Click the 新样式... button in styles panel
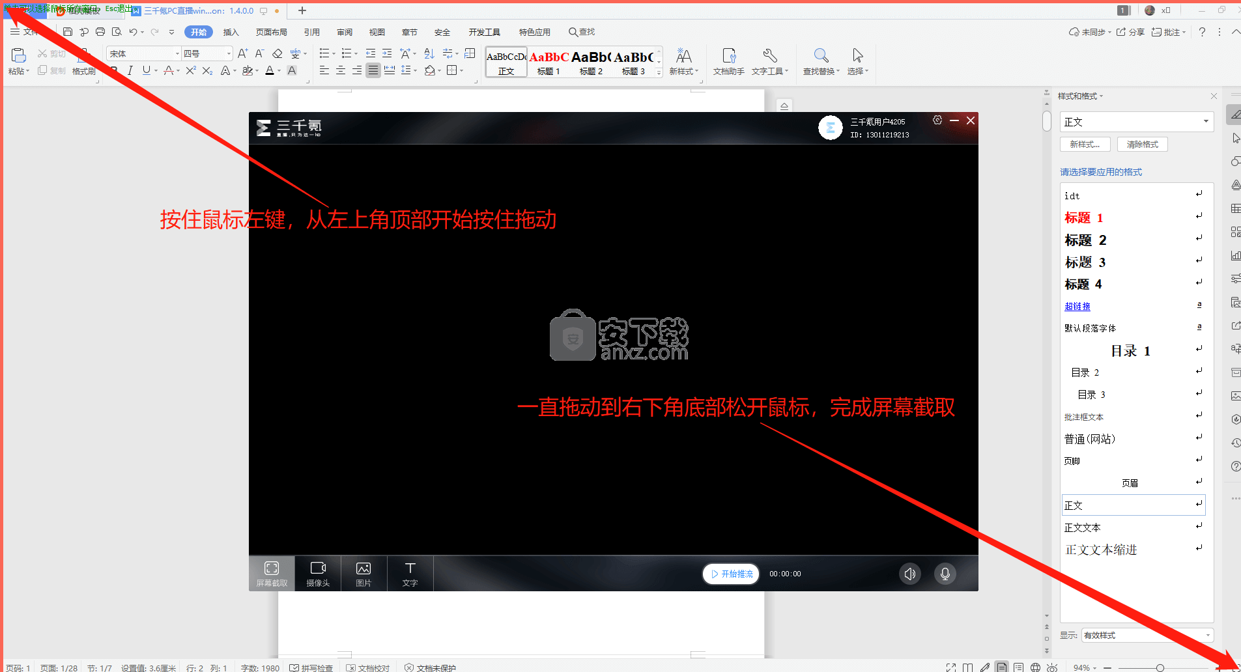1241x672 pixels. click(1085, 145)
